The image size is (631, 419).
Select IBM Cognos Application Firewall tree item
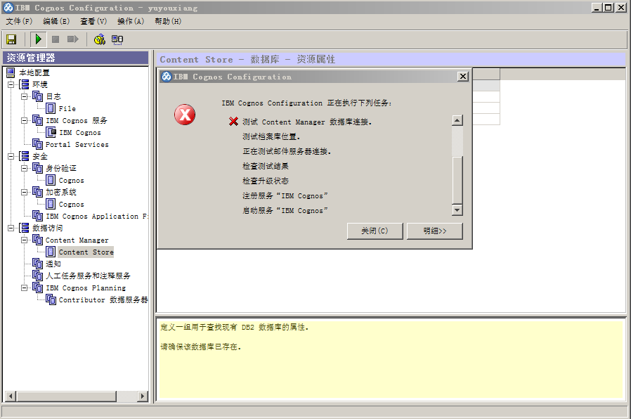(x=96, y=216)
